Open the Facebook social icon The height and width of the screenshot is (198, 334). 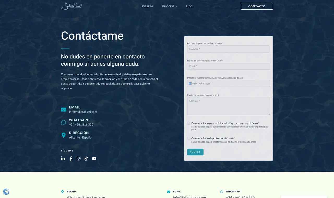click(x=71, y=159)
